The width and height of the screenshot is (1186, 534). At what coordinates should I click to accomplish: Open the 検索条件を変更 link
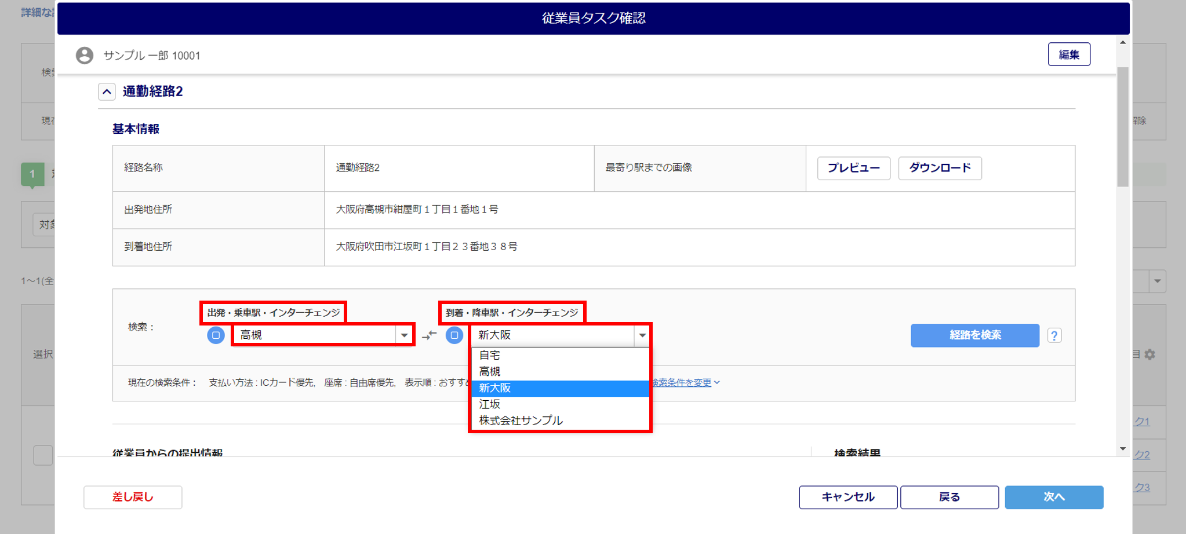coord(685,382)
